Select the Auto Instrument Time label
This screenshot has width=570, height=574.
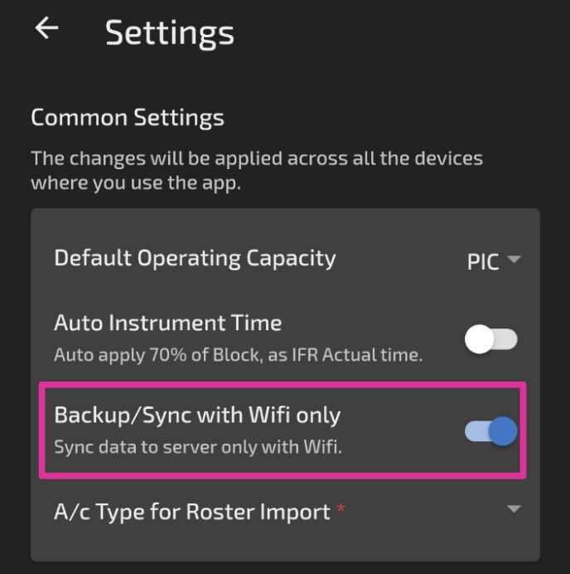168,323
